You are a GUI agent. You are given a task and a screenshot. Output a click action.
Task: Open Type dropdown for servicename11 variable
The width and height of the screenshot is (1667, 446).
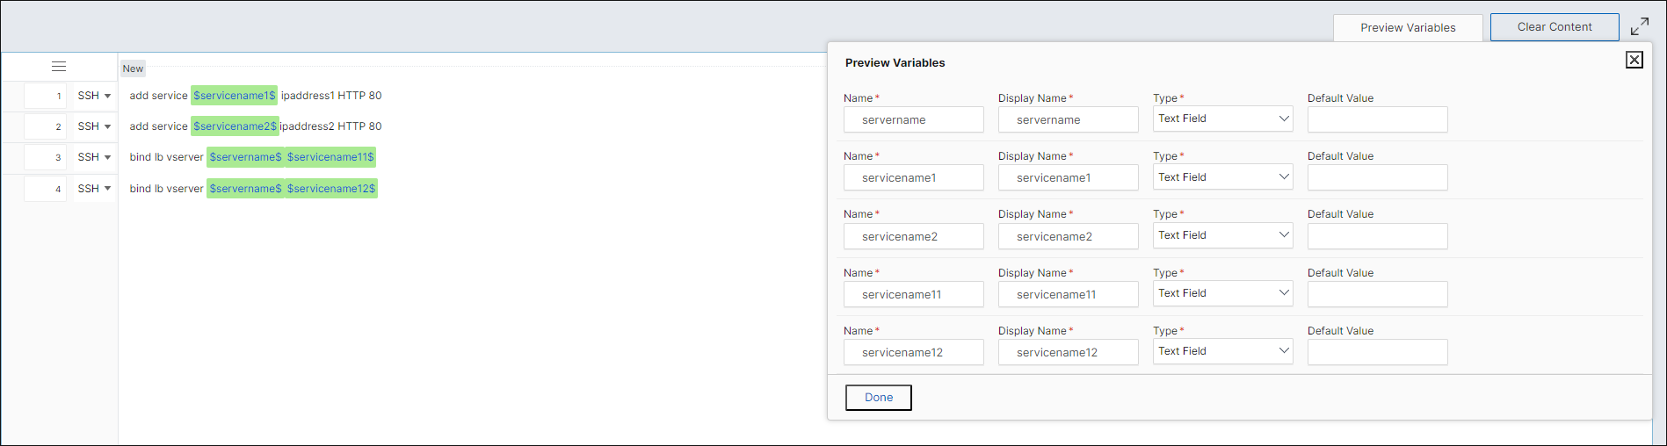[x=1223, y=293]
